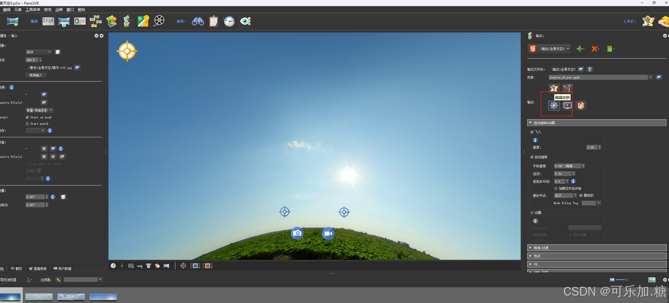Switch to the 查看参数 tab
This screenshot has height=303, width=669.
[38, 269]
